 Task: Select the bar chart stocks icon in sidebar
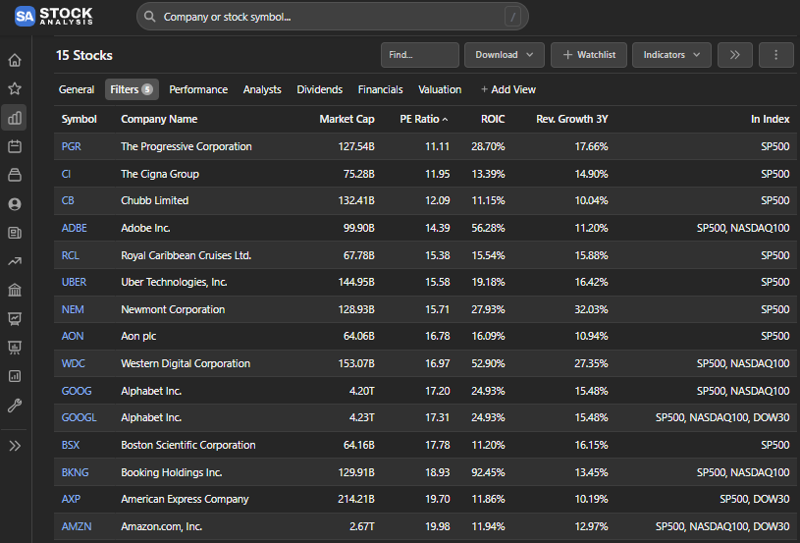[x=15, y=118]
